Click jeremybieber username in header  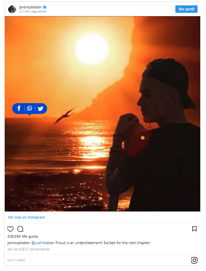tap(30, 7)
